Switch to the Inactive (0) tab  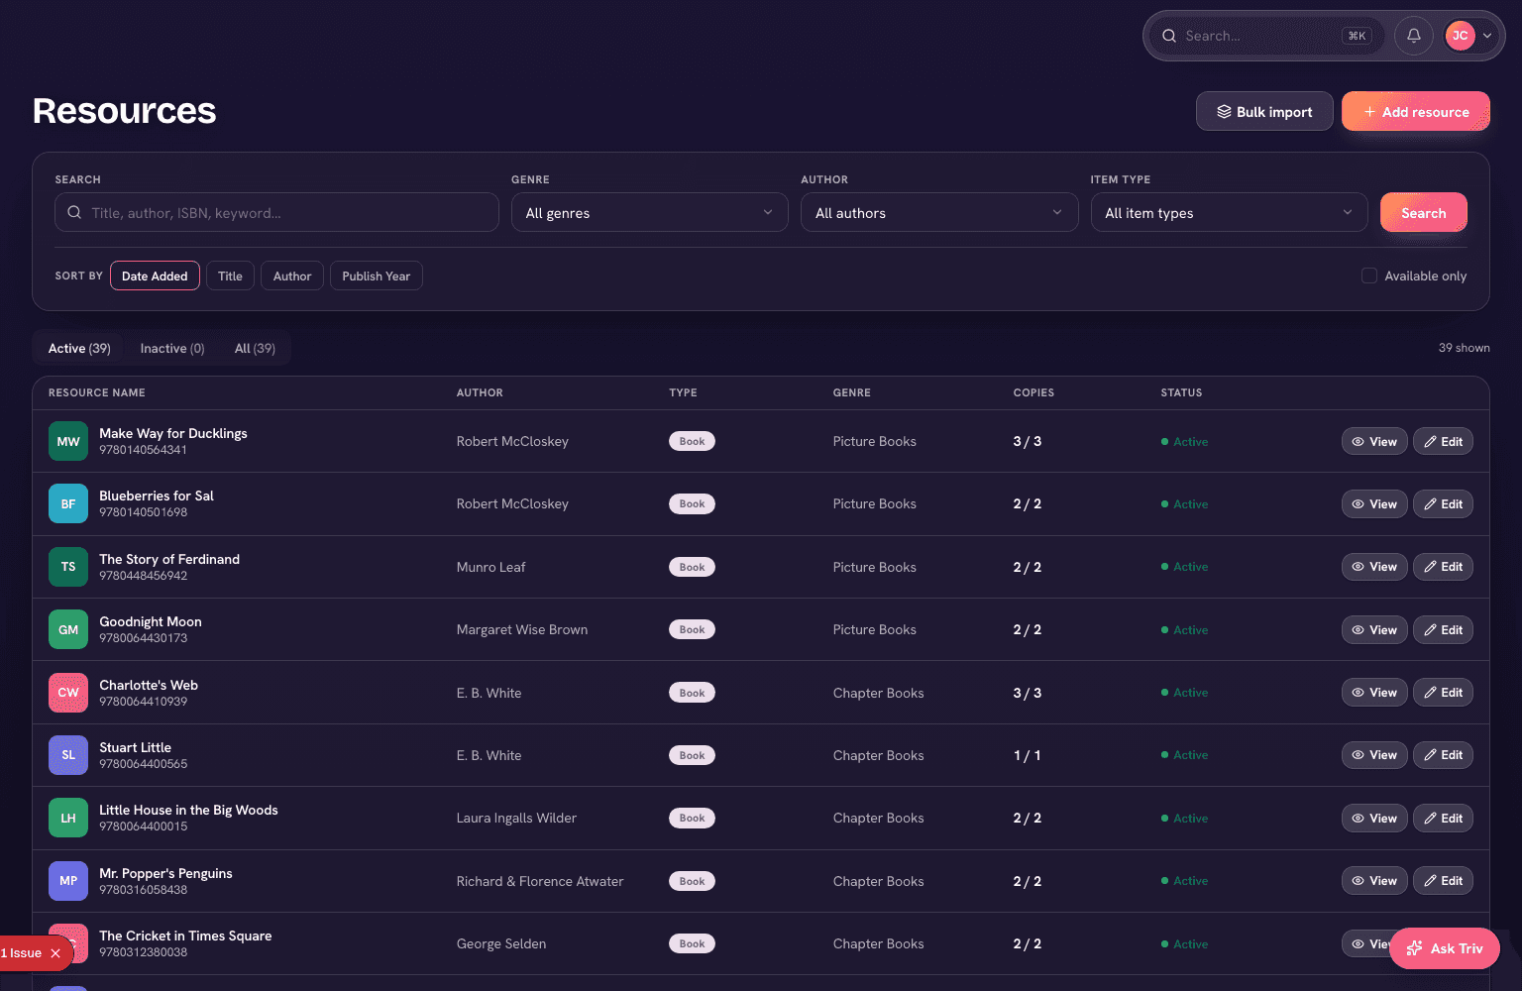pos(172,348)
